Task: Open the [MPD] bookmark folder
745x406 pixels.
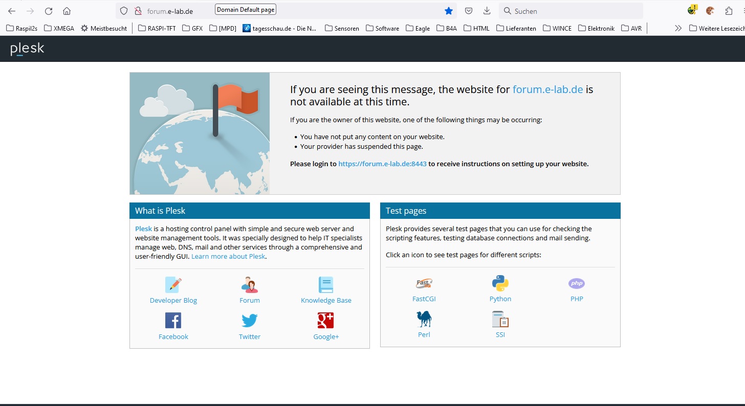Action: 223,28
